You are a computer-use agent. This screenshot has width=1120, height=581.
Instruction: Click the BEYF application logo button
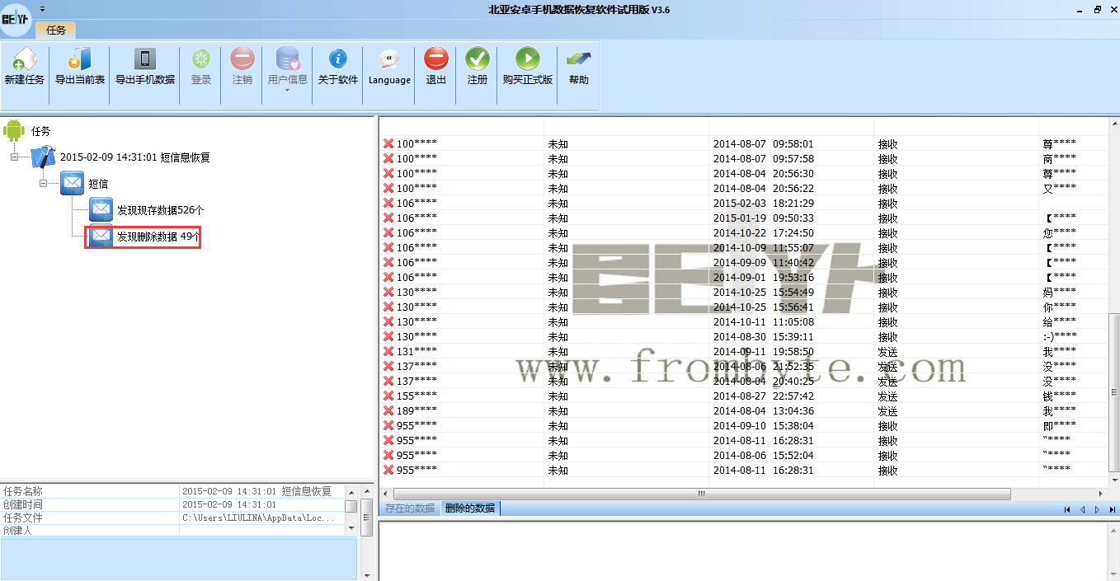tap(16, 18)
